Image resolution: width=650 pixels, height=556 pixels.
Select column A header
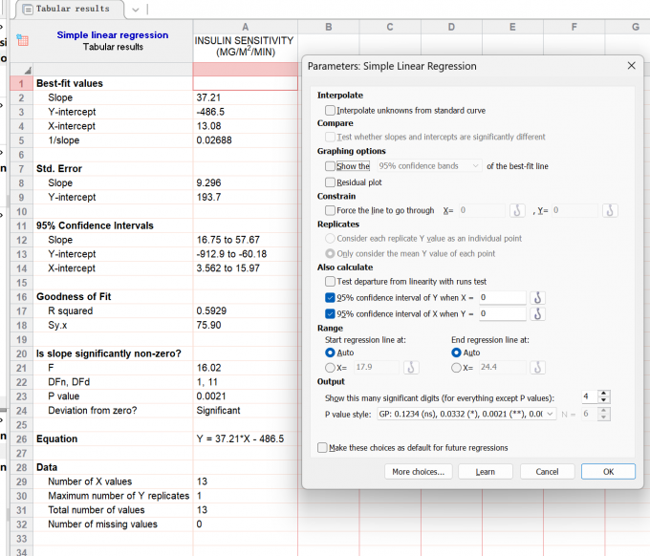point(245,27)
